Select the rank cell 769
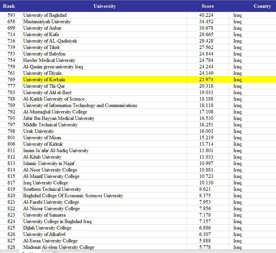The height and width of the screenshot is (253, 276). click(11, 80)
